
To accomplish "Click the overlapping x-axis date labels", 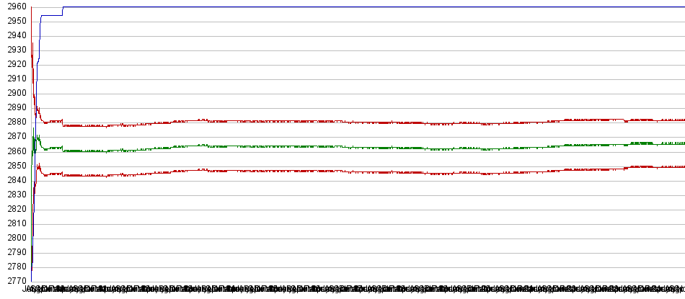I will point(353,289).
